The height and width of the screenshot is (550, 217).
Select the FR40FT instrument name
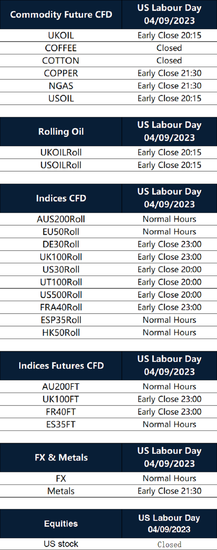point(61,412)
